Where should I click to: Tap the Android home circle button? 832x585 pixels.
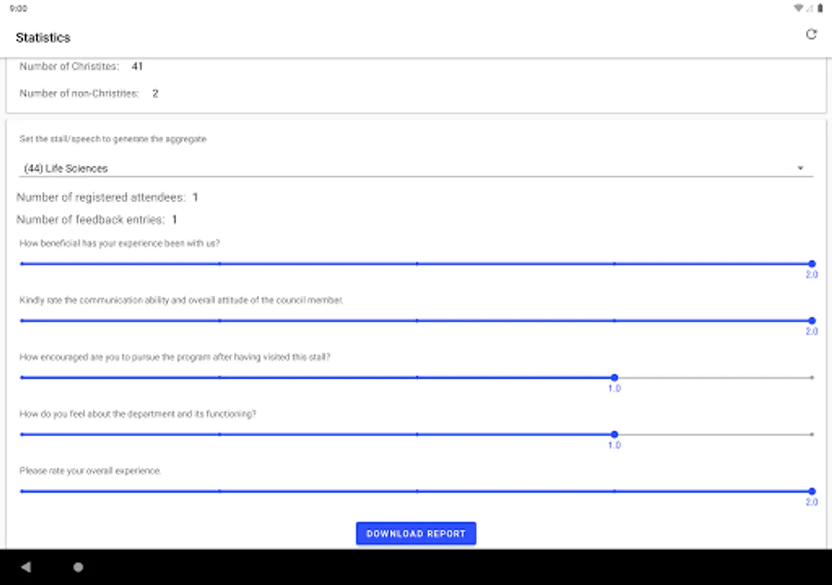click(x=78, y=567)
